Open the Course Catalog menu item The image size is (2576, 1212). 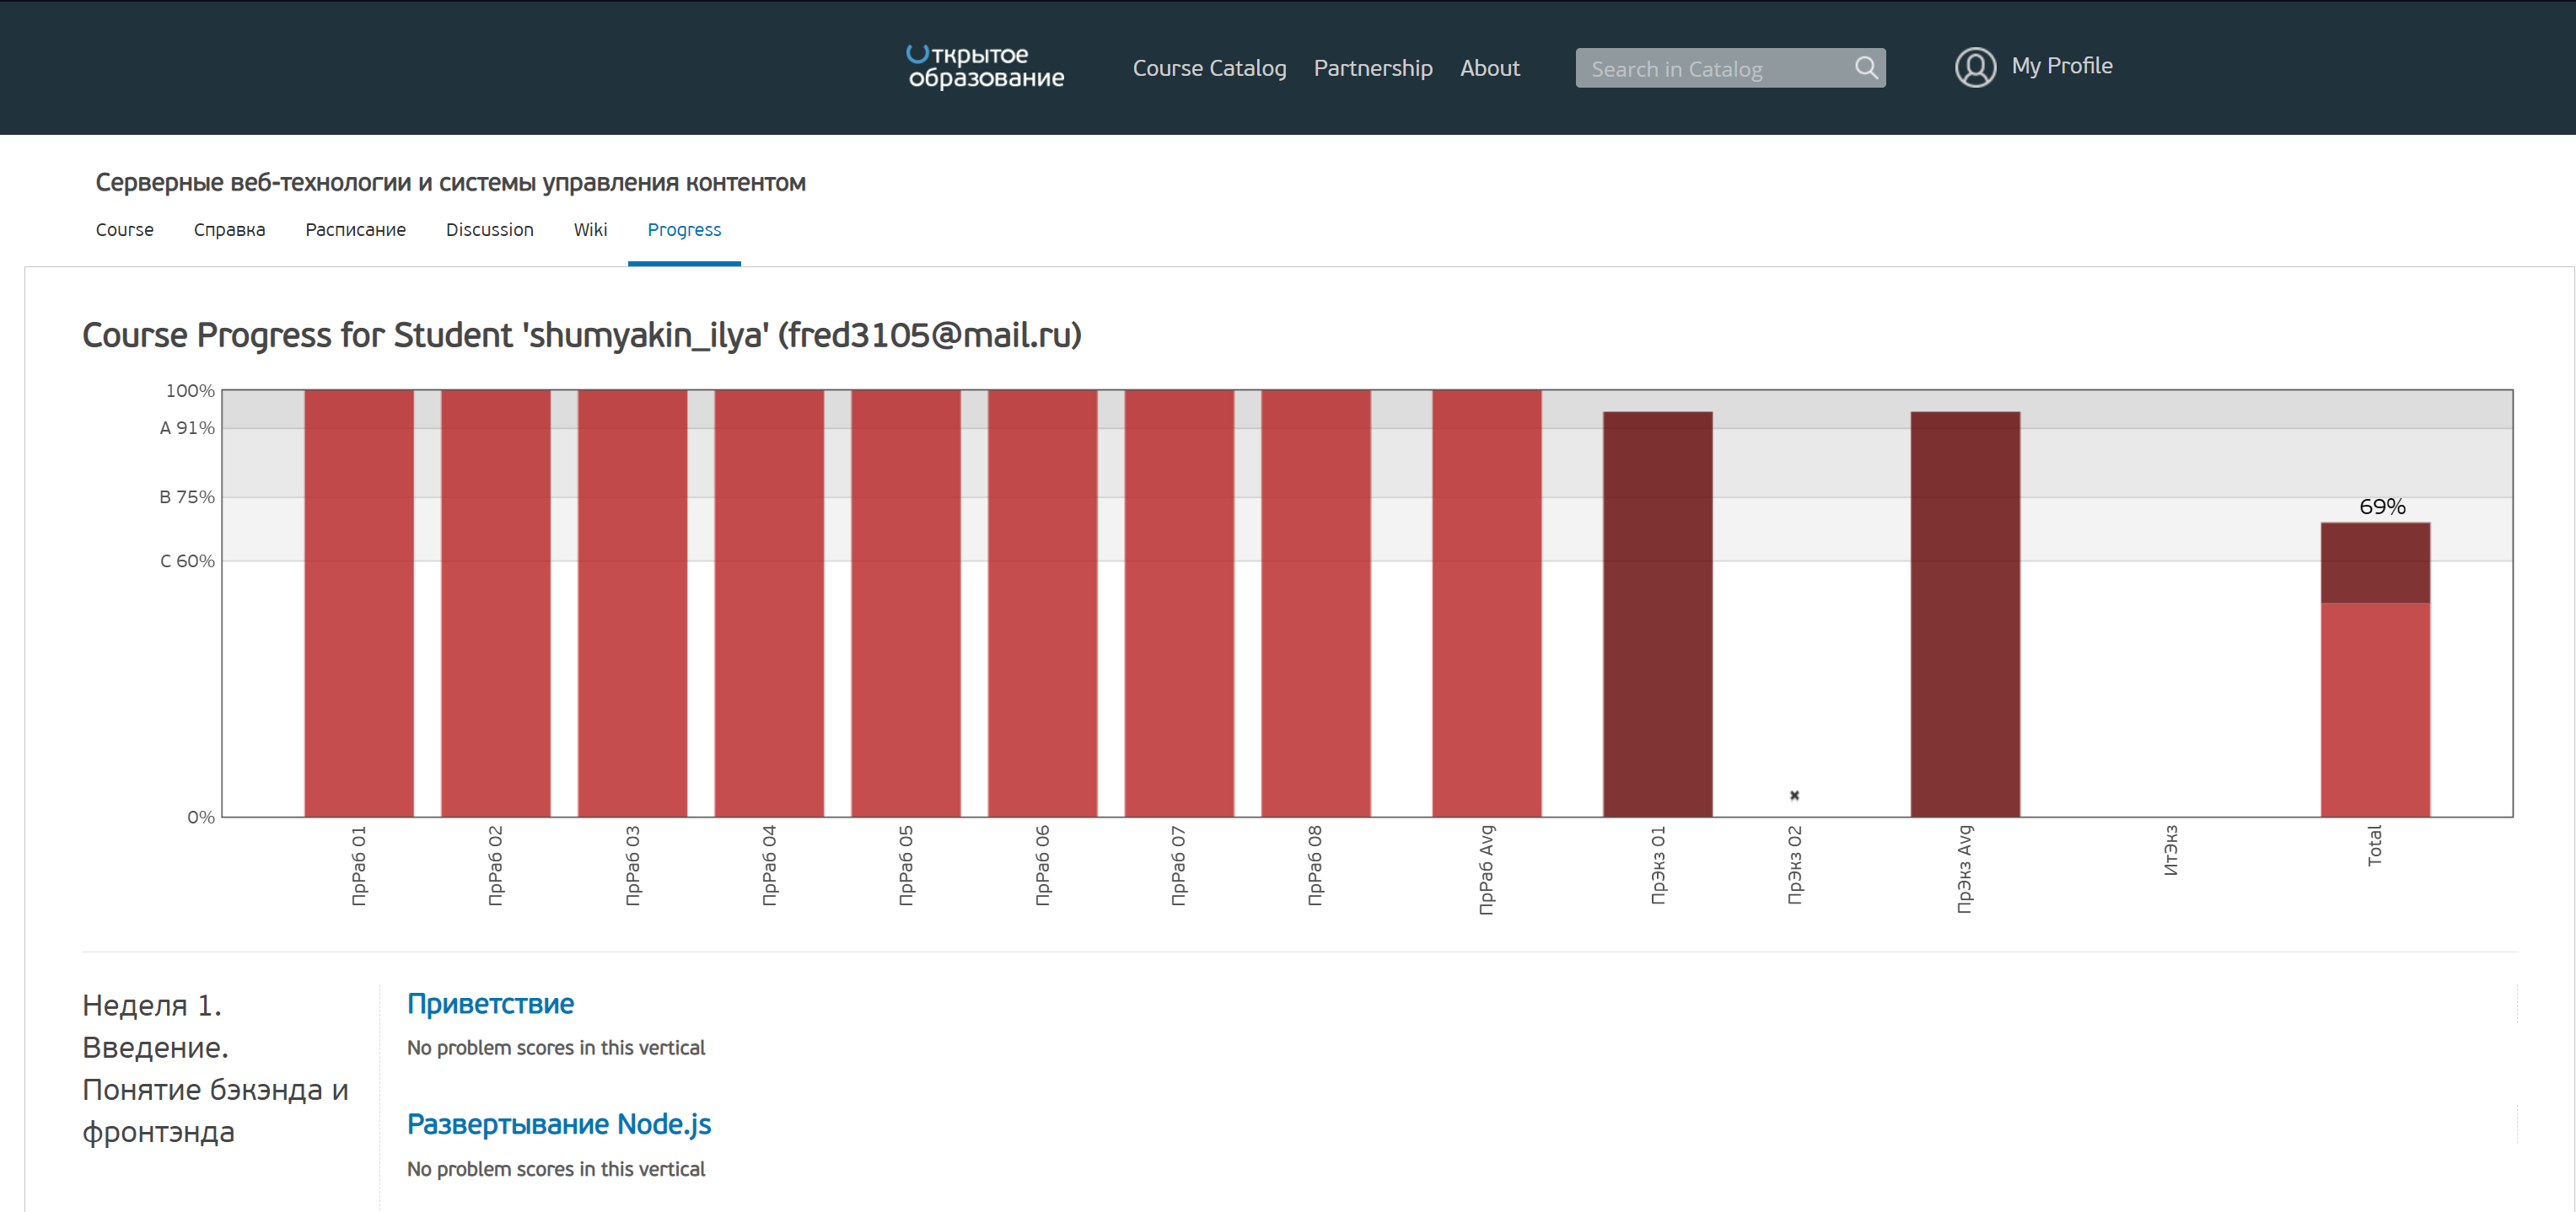tap(1208, 68)
